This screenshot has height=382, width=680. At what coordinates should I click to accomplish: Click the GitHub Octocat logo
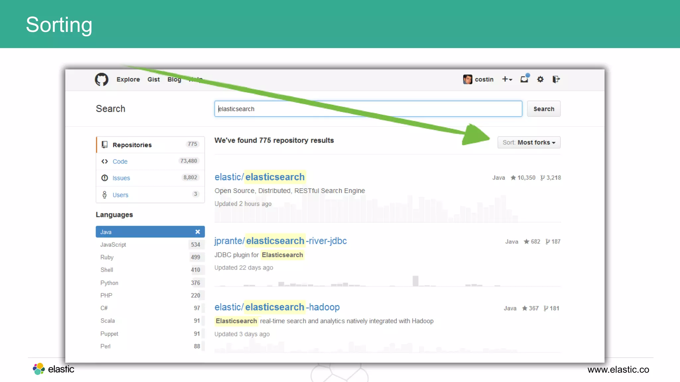pyautogui.click(x=102, y=79)
